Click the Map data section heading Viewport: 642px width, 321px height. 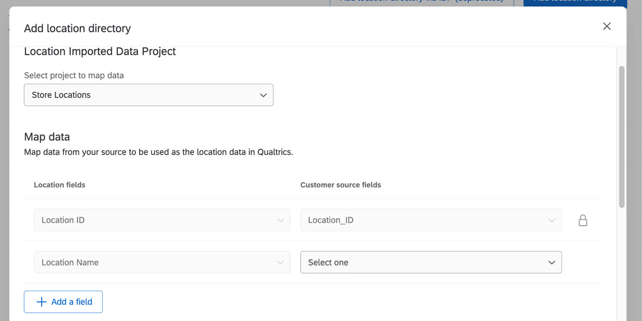tap(47, 137)
